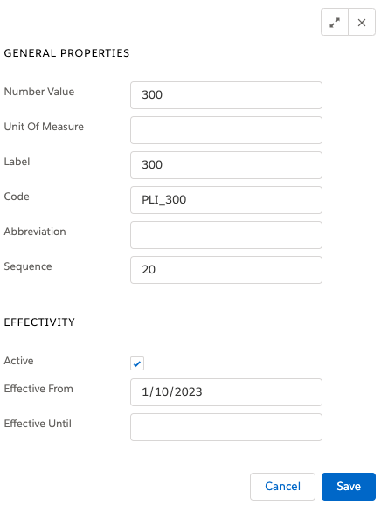Click the General Properties section heading
Image resolution: width=381 pixels, height=505 pixels.
click(66, 53)
